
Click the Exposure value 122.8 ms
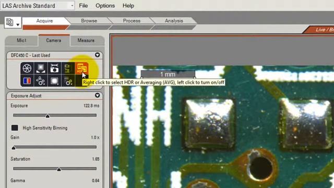tap(91, 105)
